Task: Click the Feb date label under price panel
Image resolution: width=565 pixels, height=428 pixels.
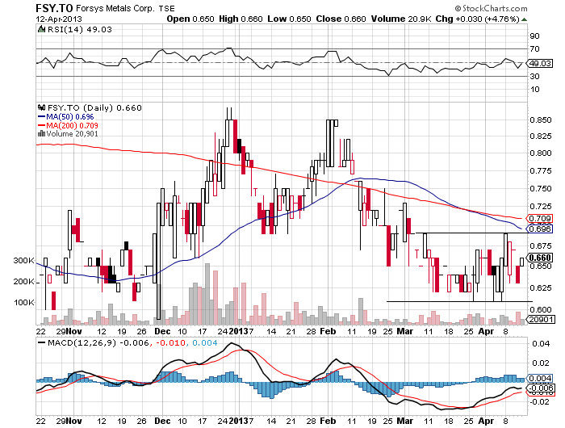Action: 328,331
